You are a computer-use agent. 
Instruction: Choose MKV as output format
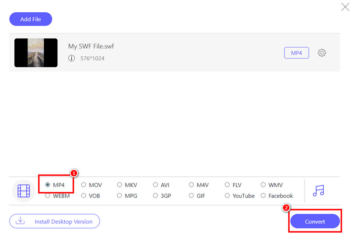(119, 185)
